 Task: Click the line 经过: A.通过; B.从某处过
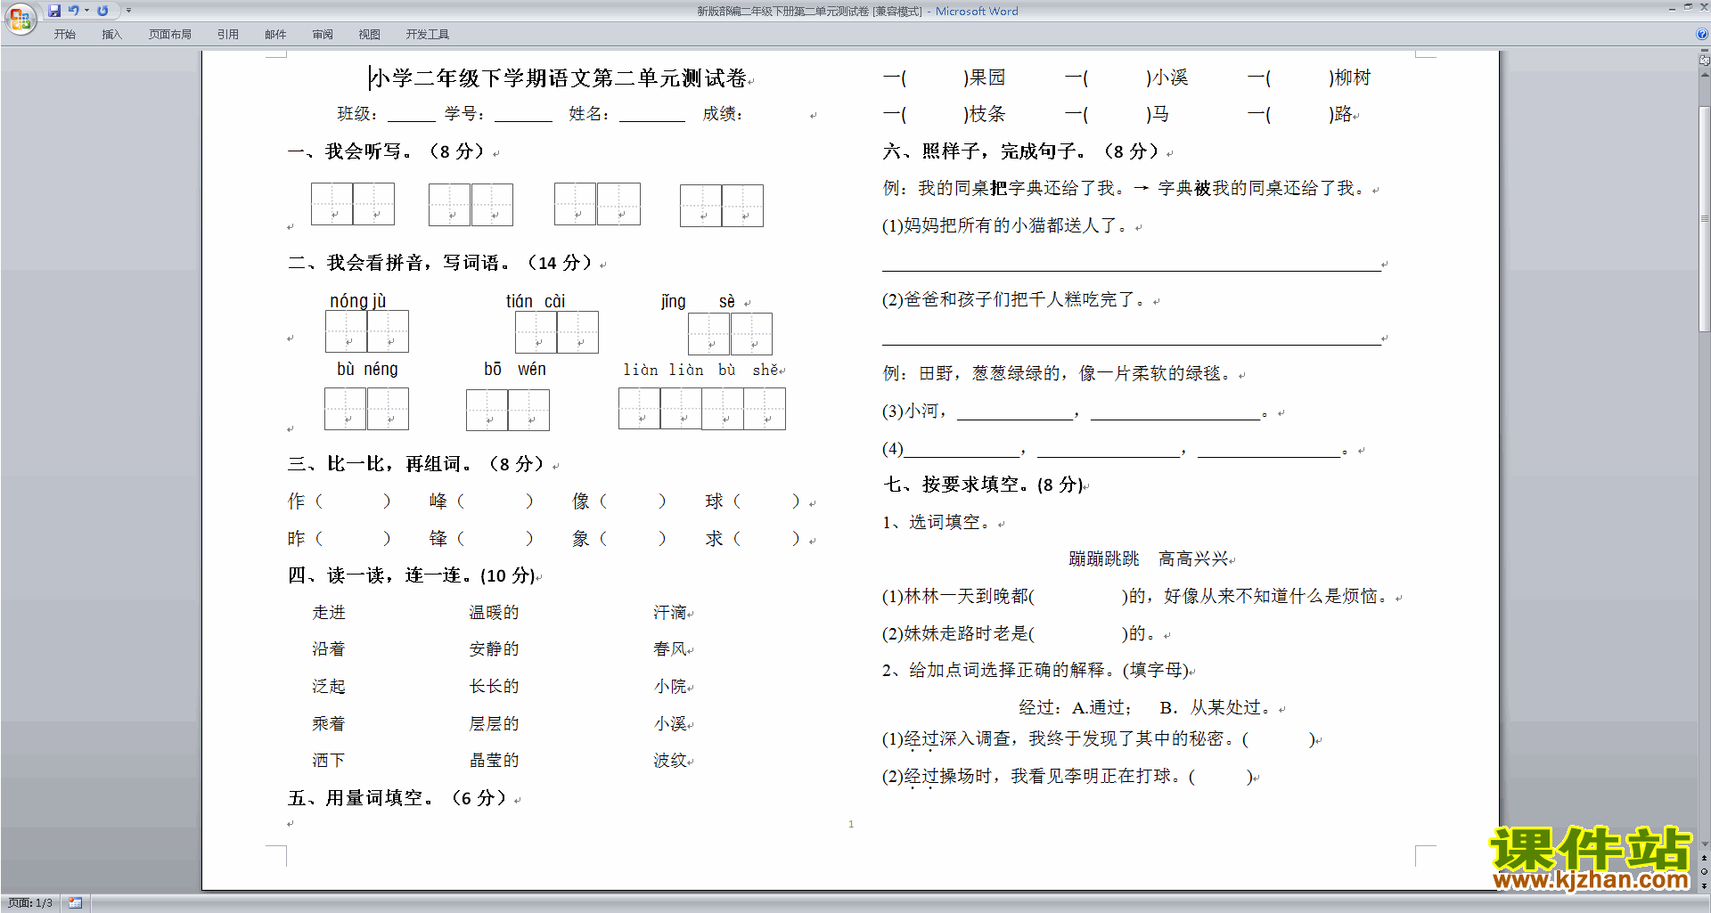(1149, 708)
